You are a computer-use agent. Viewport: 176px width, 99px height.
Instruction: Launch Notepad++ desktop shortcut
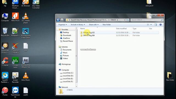(x=15, y=32)
